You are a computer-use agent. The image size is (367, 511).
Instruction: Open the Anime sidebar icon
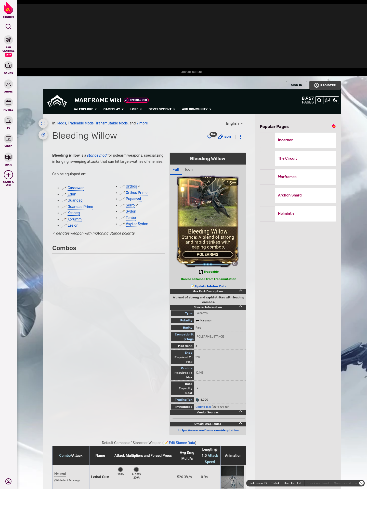click(x=8, y=84)
